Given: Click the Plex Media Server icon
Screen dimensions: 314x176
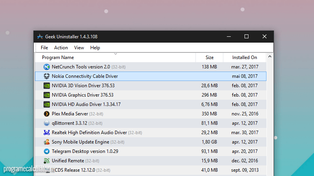Looking at the screenshot, I should 47,114.
